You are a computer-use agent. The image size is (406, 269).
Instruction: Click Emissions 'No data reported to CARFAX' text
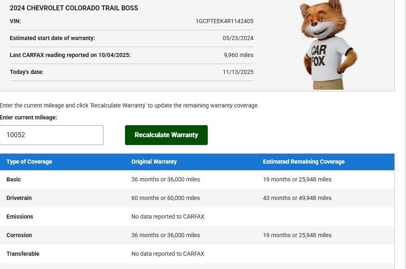(168, 217)
